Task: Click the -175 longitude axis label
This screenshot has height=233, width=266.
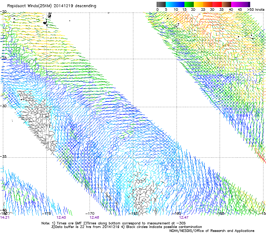Action: click(x=46, y=214)
